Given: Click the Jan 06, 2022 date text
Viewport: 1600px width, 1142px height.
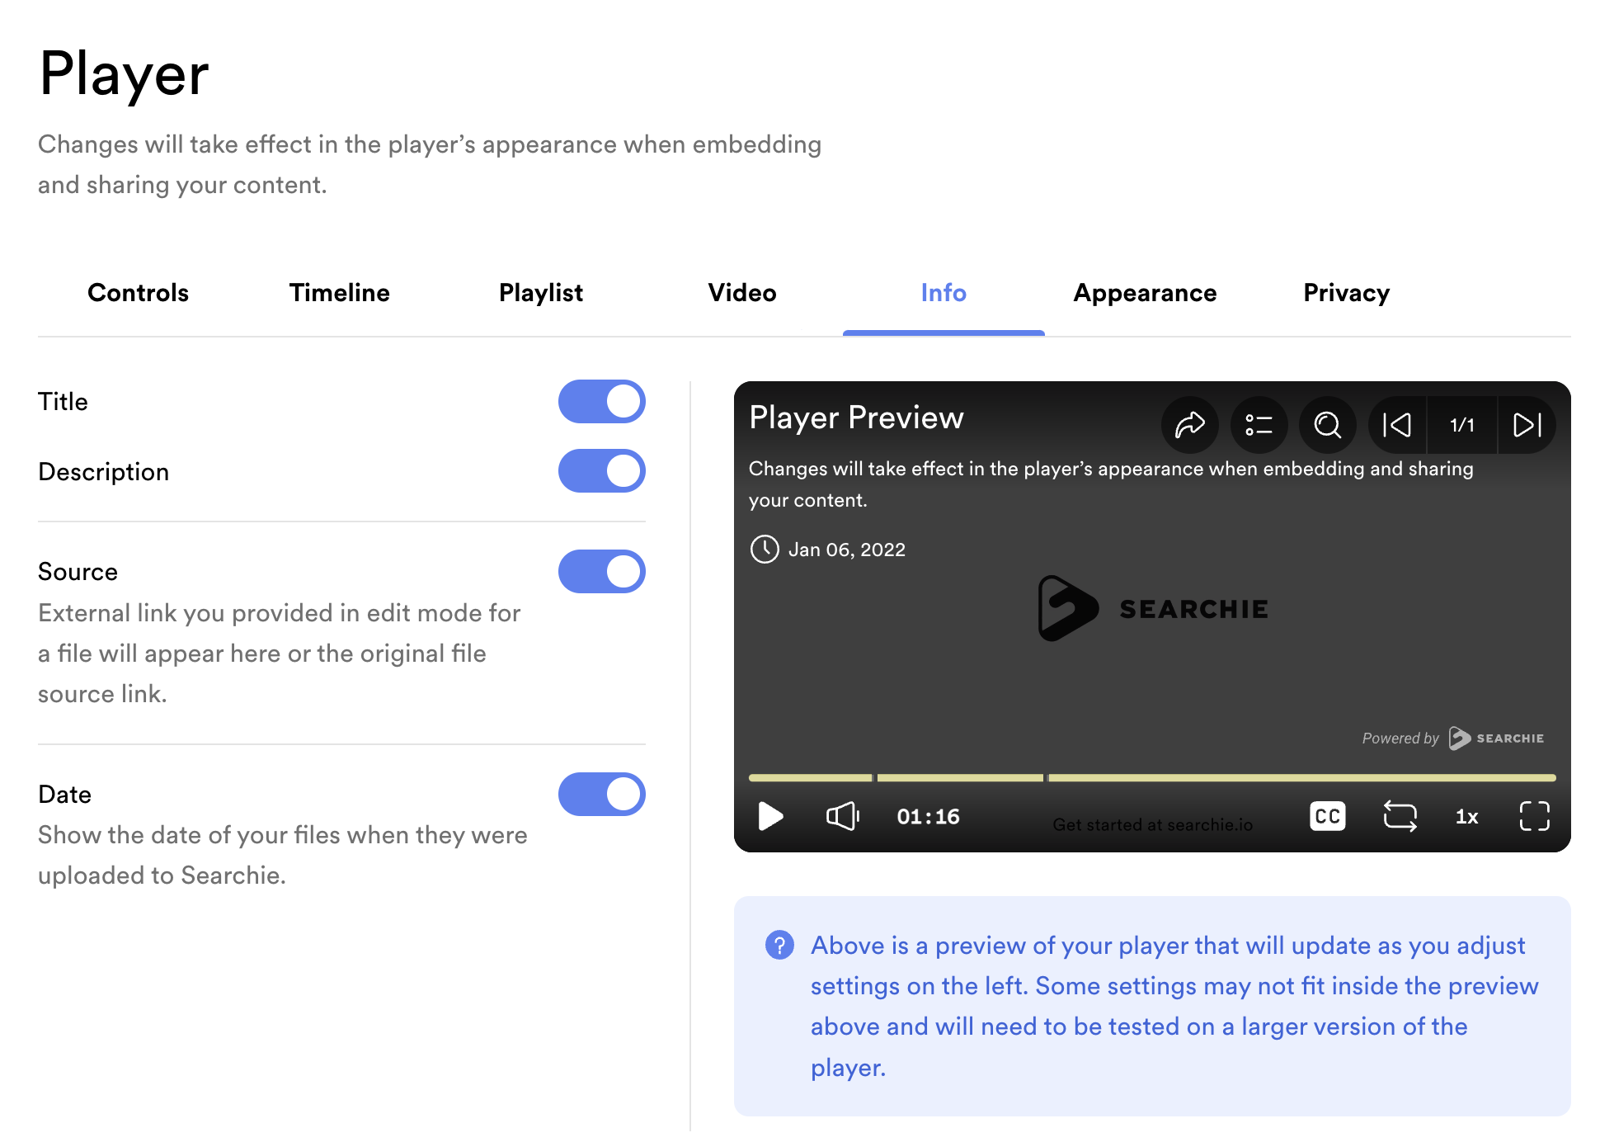Looking at the screenshot, I should tap(846, 550).
